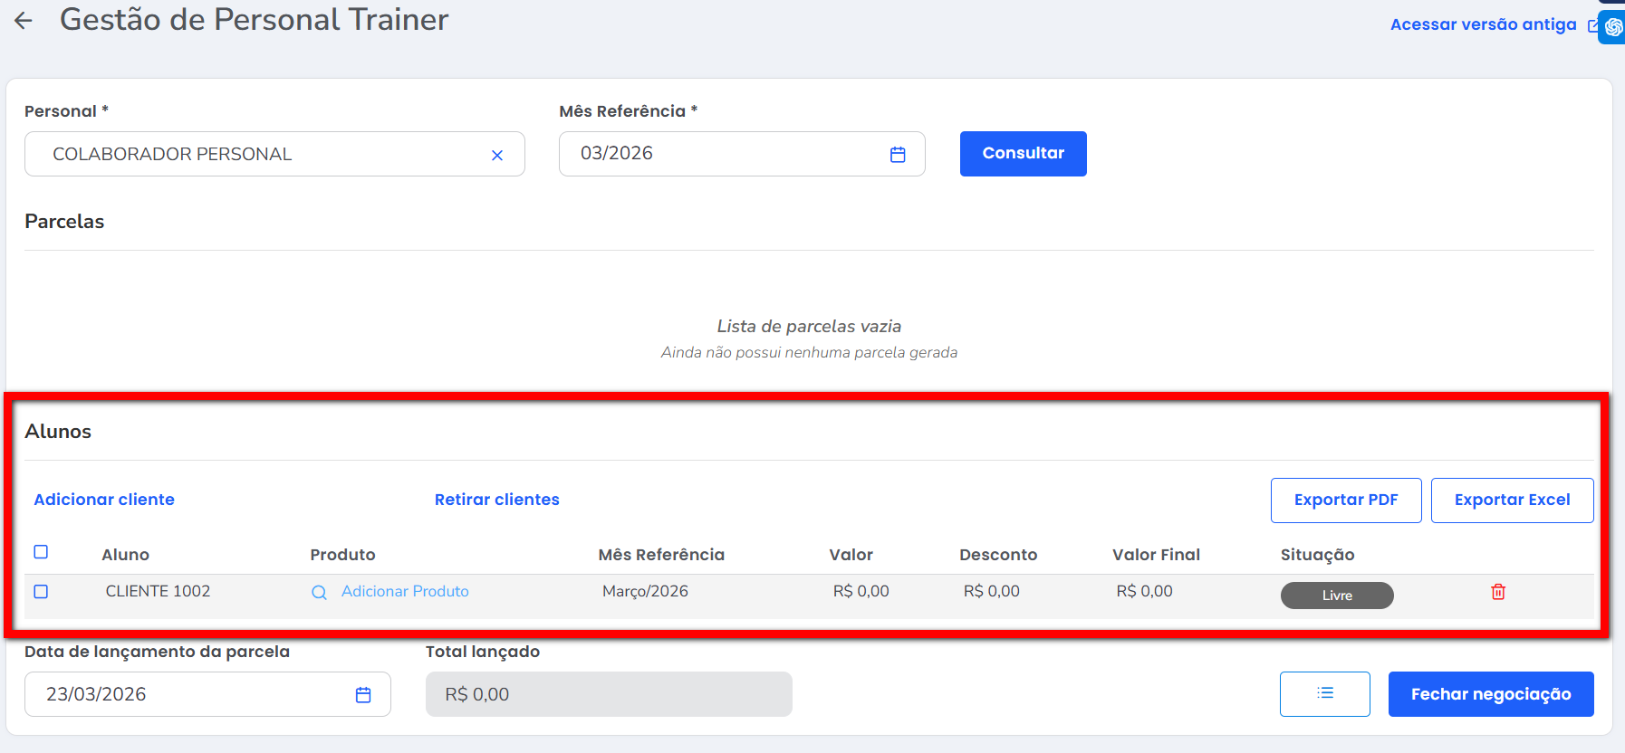Open the Personal combo box
Screen dimensions: 1625x753
(x=263, y=155)
